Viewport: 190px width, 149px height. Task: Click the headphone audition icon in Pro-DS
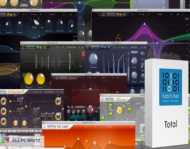click(x=23, y=75)
